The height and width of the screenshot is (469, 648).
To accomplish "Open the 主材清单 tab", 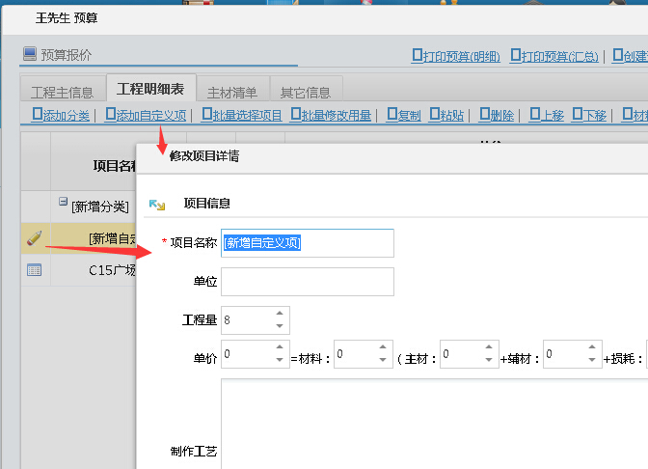I will [x=232, y=93].
